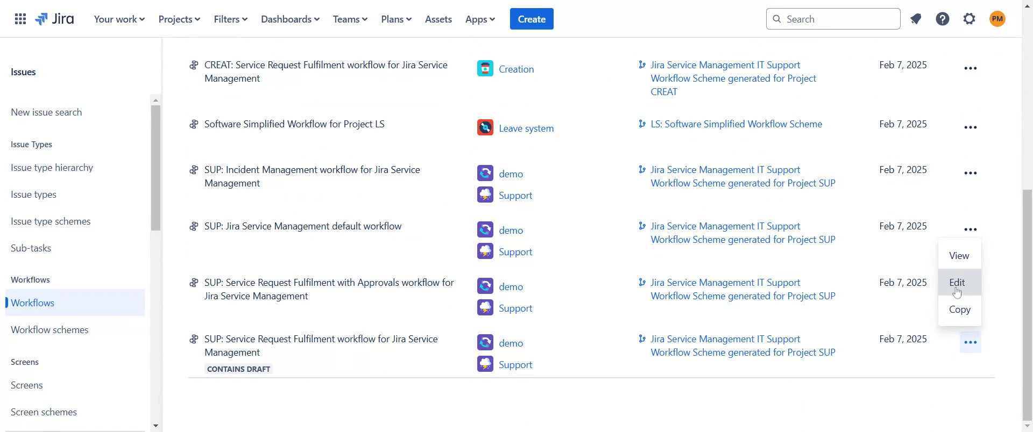Click workflow icon beside CREAT Service Request Fulfilment
Viewport: 1033px width, 432px height.
point(194,66)
